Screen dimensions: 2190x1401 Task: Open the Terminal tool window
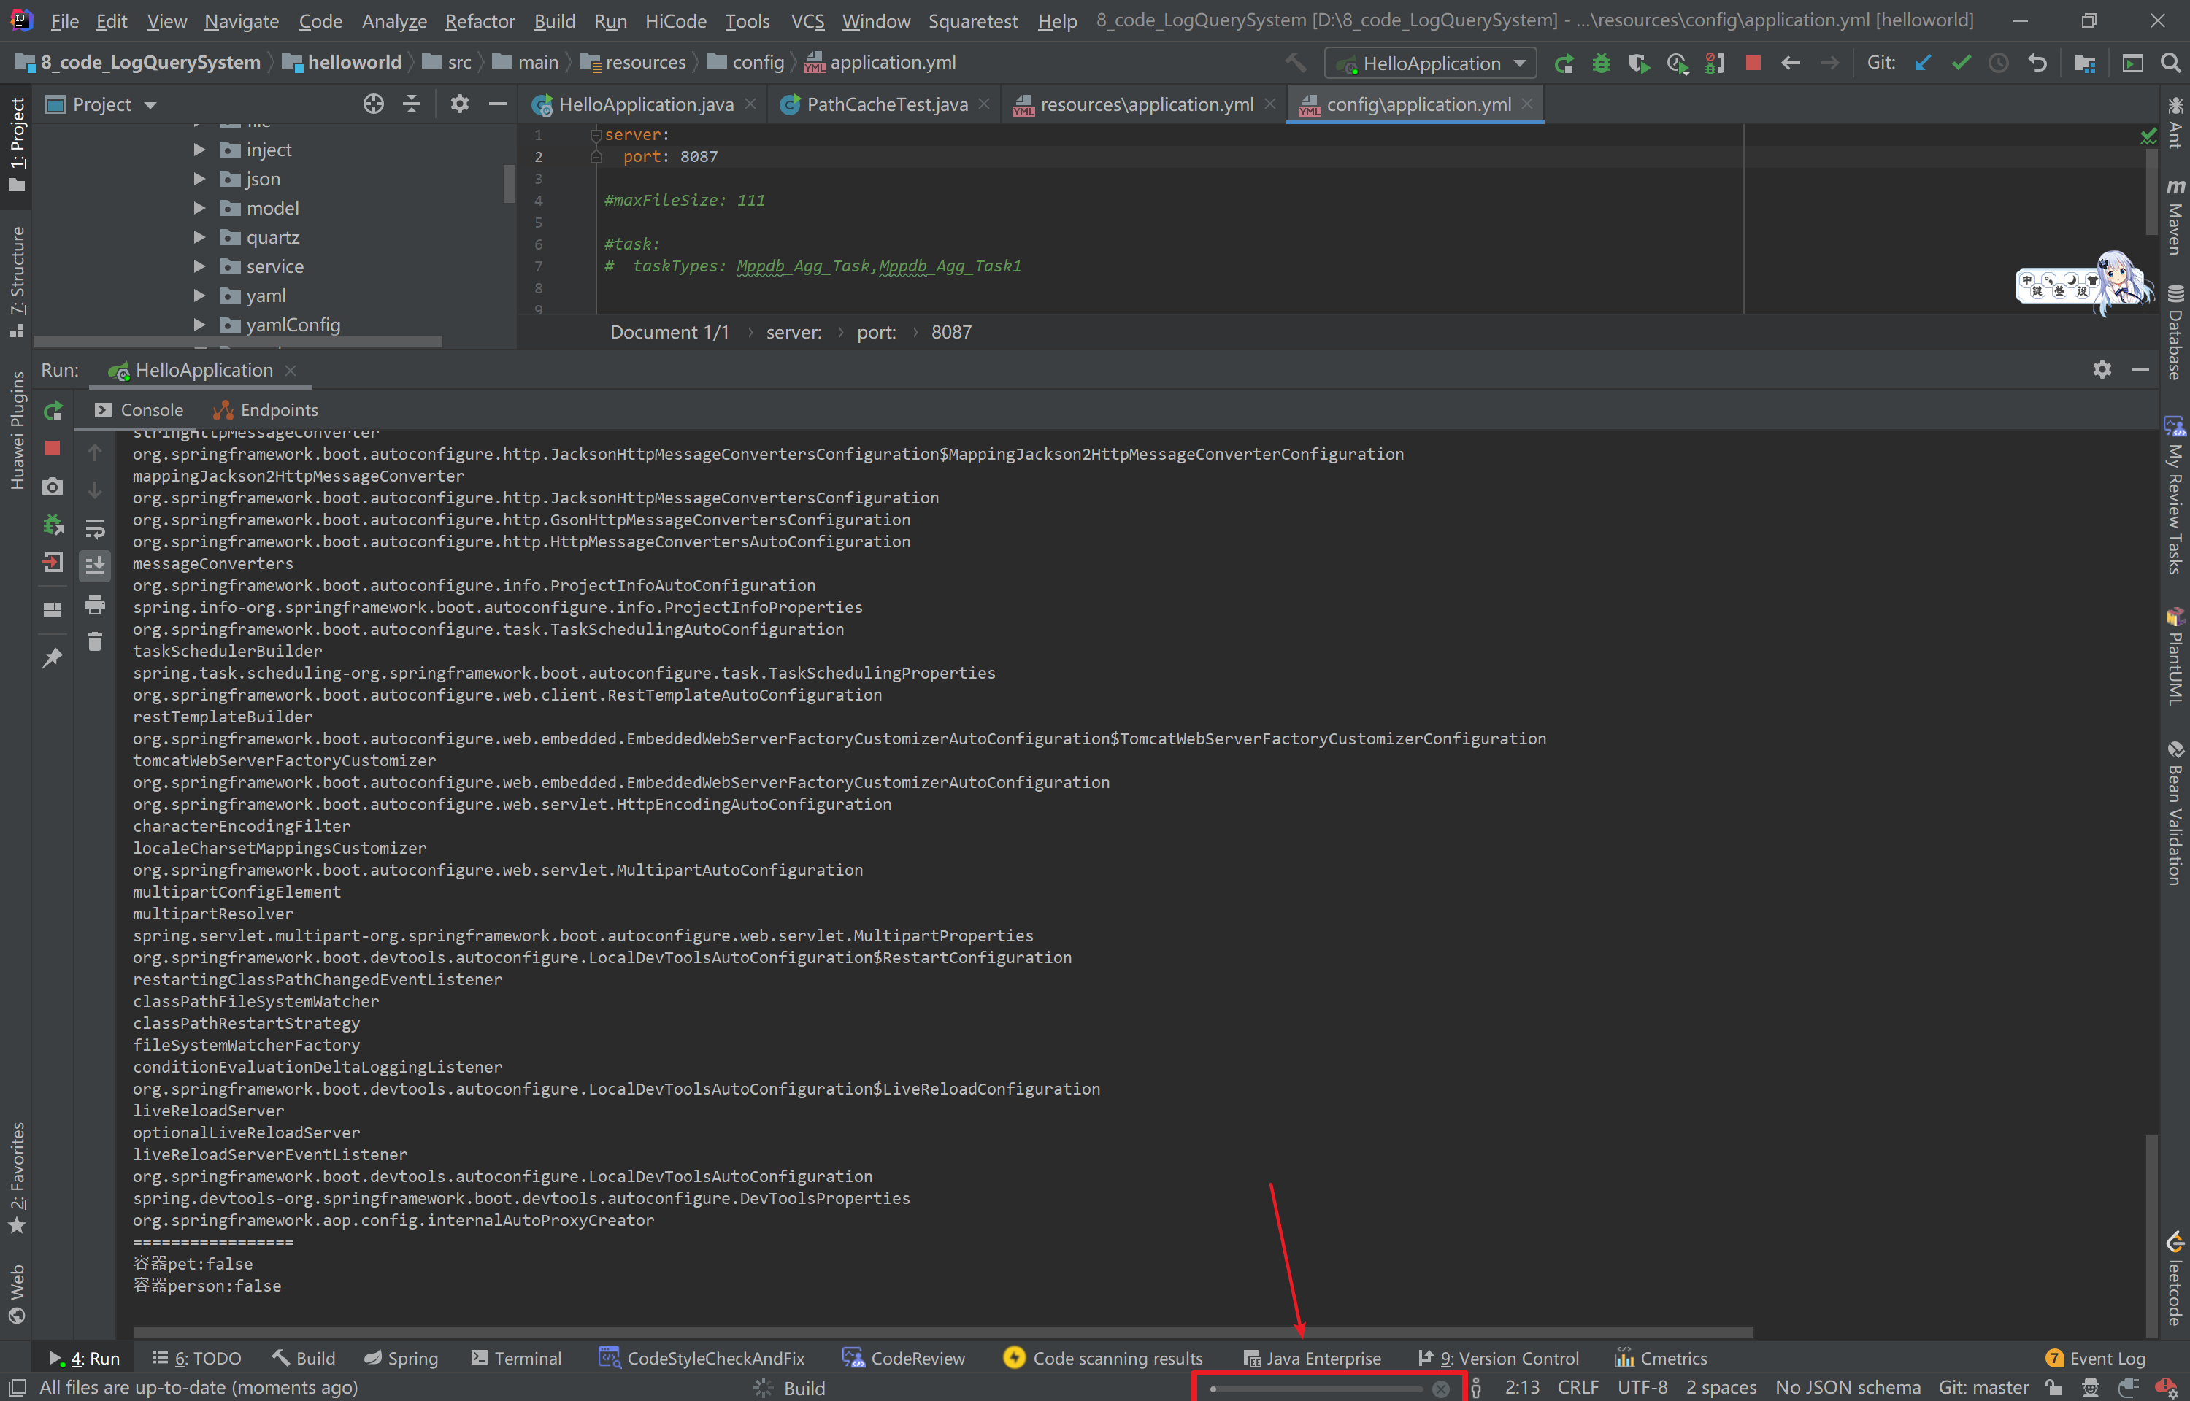516,1358
